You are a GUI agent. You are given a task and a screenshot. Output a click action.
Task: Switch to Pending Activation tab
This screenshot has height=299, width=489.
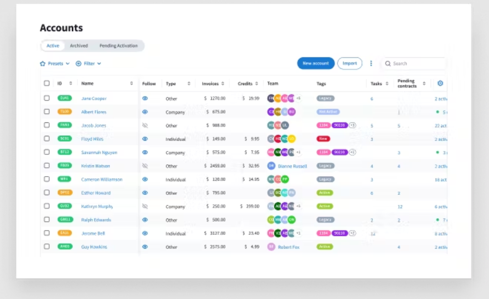[119, 46]
